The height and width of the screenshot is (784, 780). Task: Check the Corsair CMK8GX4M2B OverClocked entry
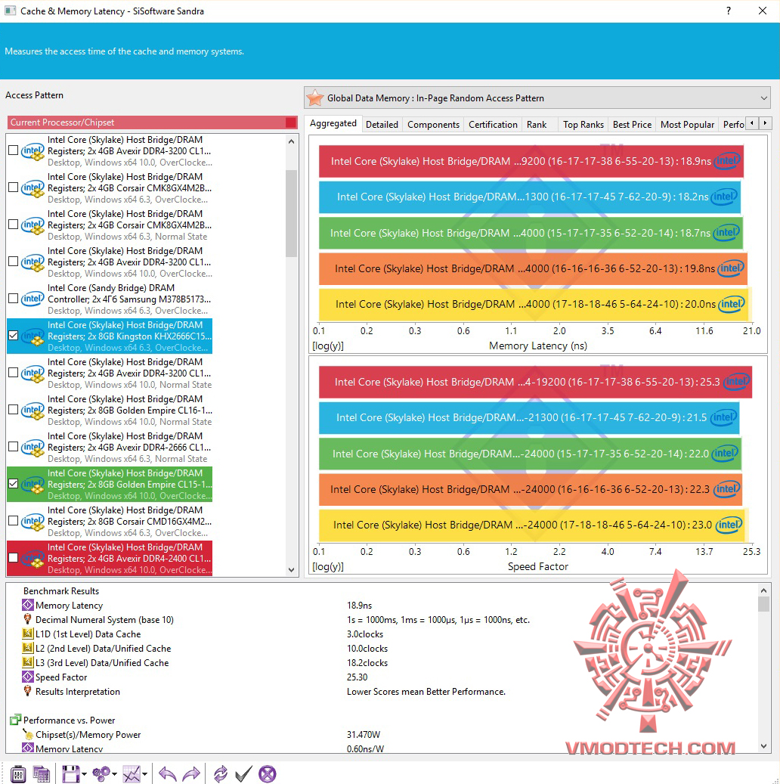click(14, 187)
